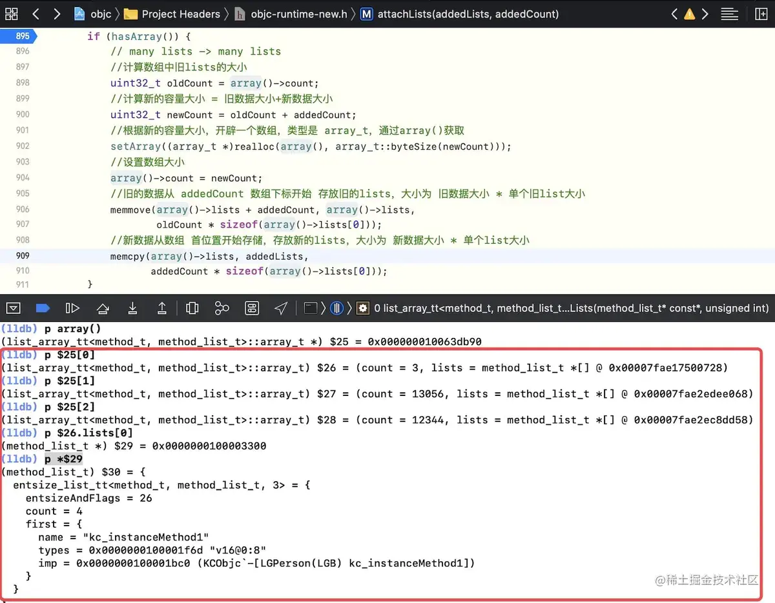Select objc-runtime-new.h in jump bar
This screenshot has height=603, width=775.
pos(292,14)
